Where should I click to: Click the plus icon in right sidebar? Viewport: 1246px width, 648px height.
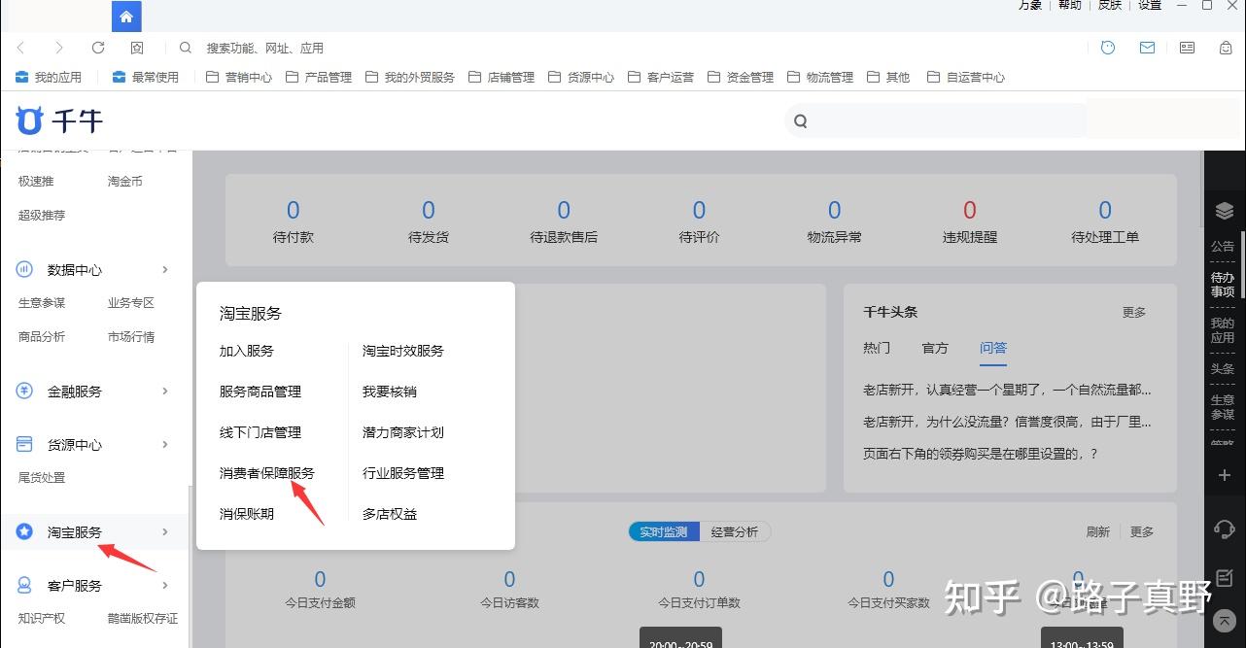[1225, 476]
